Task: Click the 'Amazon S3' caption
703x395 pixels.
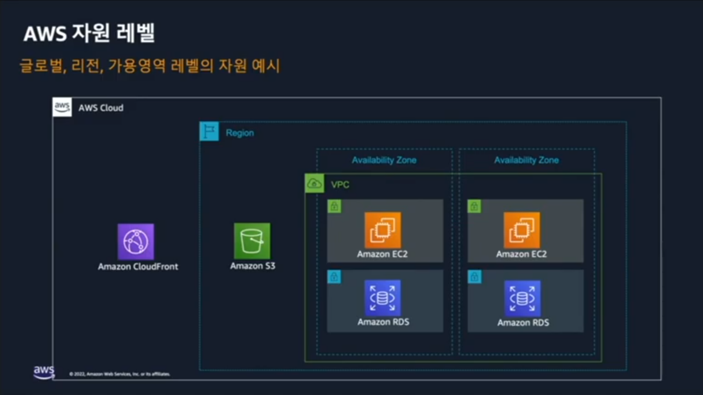Action: [253, 266]
